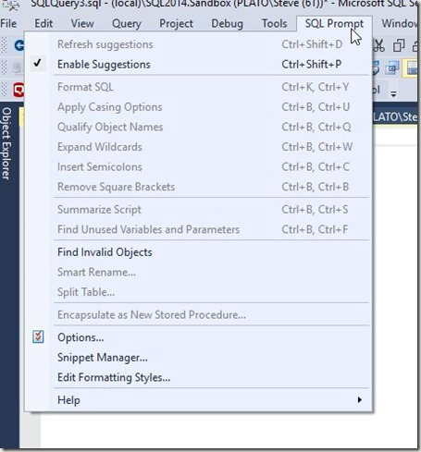Image resolution: width=421 pixels, height=452 pixels.
Task: Open the Edit menu
Action: [x=43, y=23]
